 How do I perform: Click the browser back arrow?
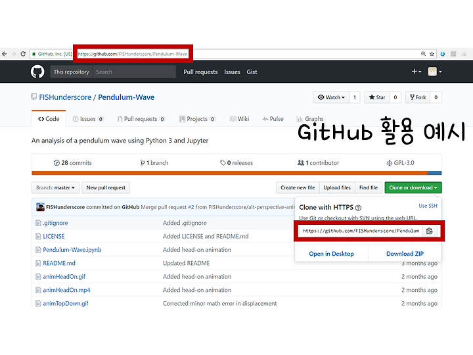click(x=5, y=54)
